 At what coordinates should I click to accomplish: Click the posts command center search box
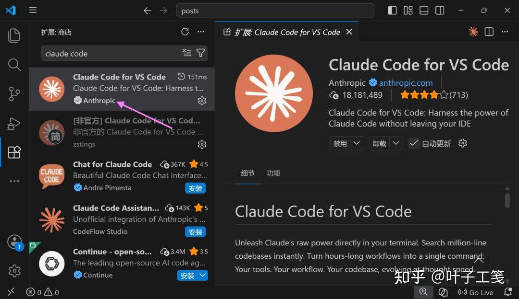click(275, 11)
